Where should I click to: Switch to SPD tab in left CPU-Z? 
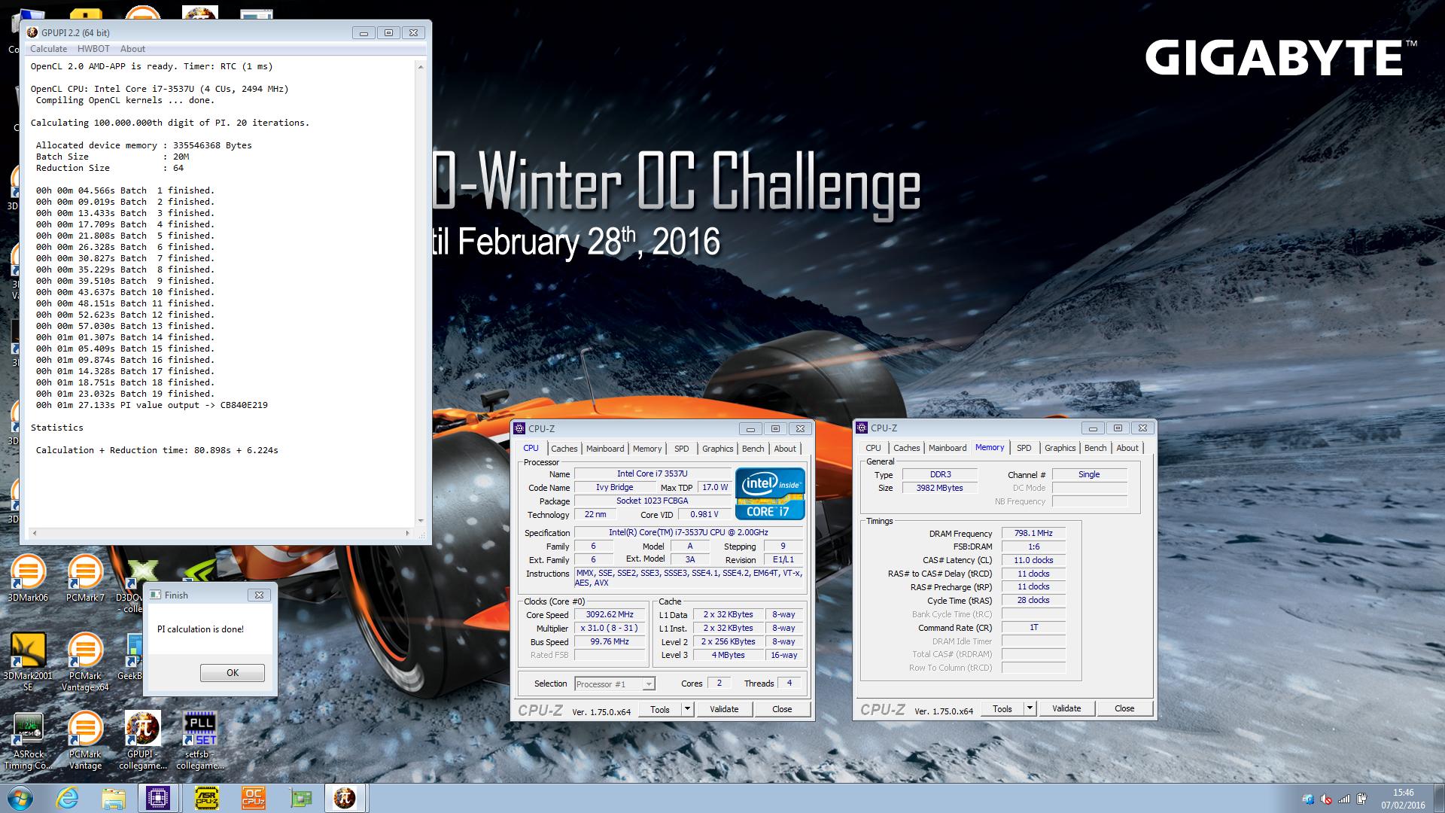682,448
